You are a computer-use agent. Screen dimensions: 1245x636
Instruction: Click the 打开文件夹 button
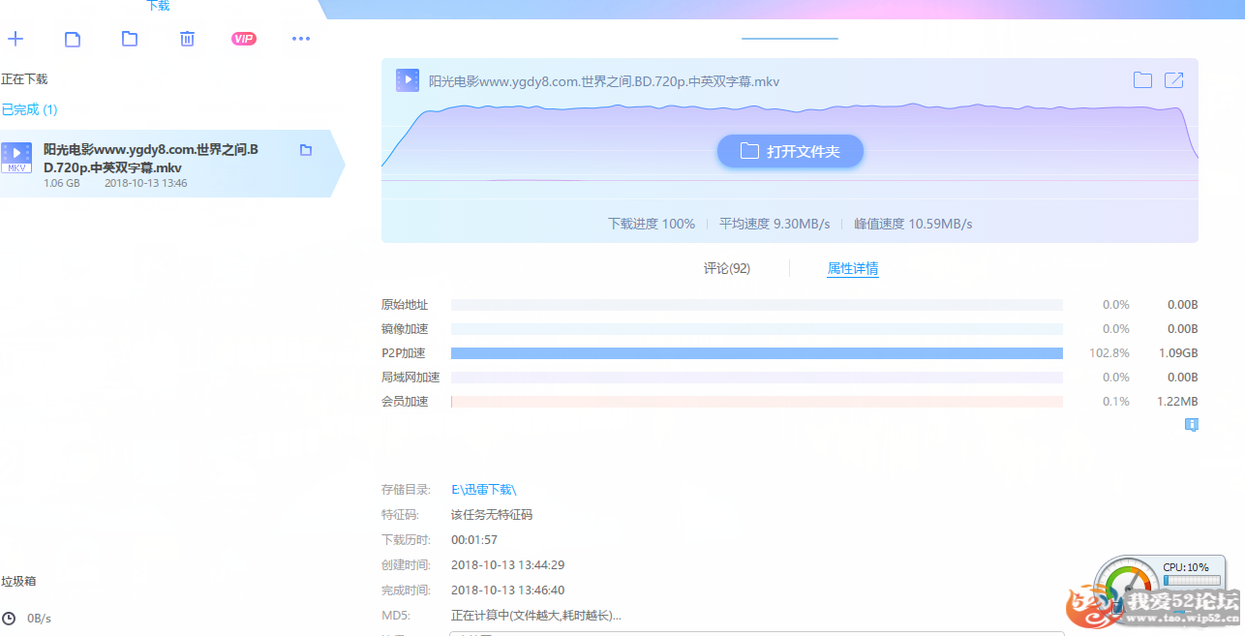(790, 151)
